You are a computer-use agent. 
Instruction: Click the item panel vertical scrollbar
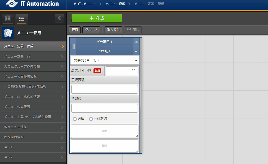tap(141, 96)
